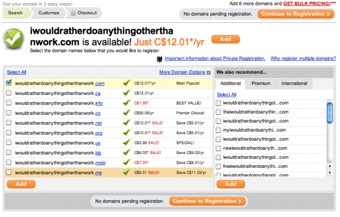This screenshot has width=340, height=217.
Task: Click the green check in the .us row
Action: tap(127, 142)
